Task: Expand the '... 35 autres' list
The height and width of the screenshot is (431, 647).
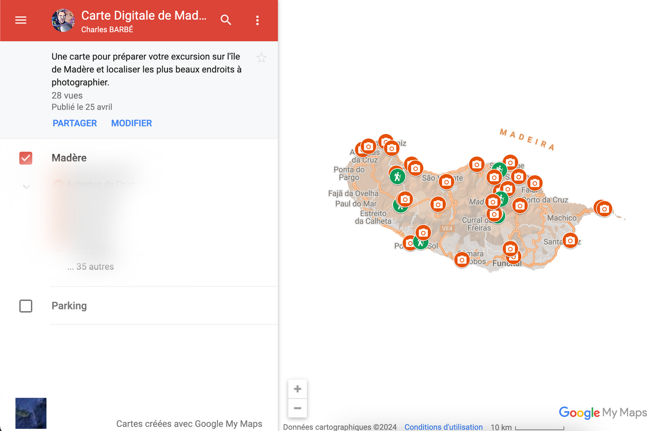Action: click(x=90, y=267)
